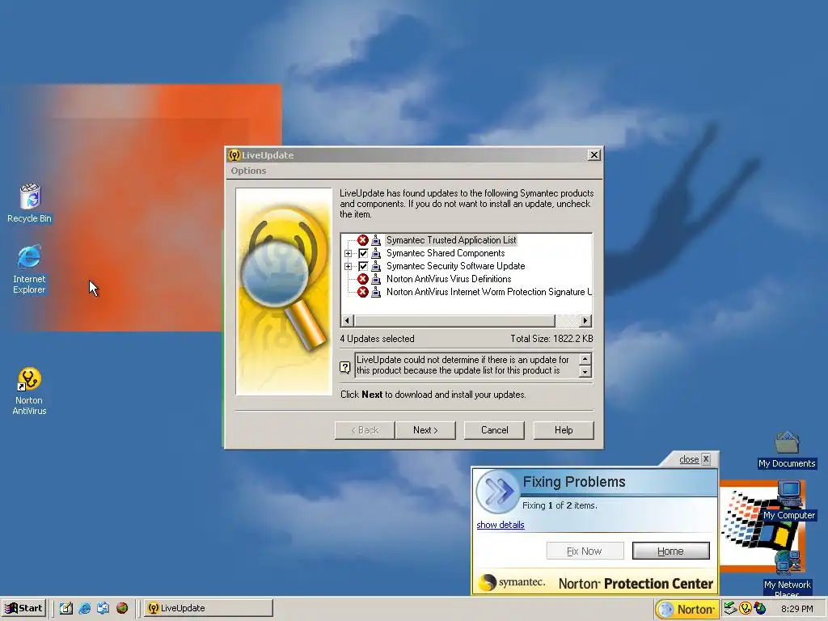Select the Symantec Shared Components label

pyautogui.click(x=446, y=253)
